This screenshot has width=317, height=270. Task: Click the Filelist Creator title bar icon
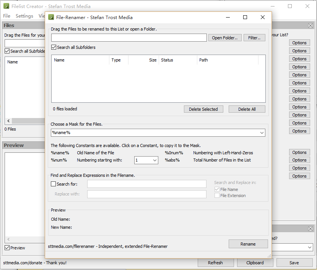point(6,6)
